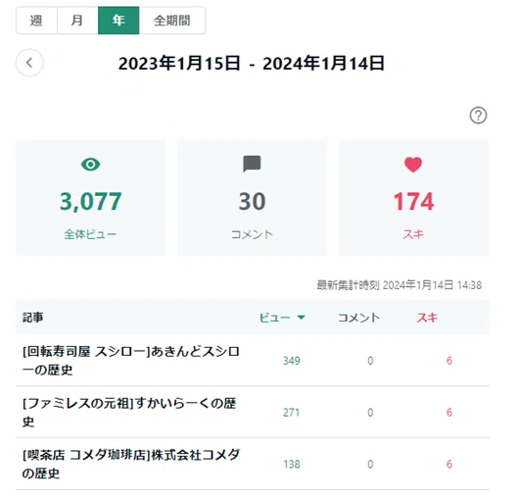
Task: Click view count 271 in すかいらーく row
Action: tap(291, 413)
